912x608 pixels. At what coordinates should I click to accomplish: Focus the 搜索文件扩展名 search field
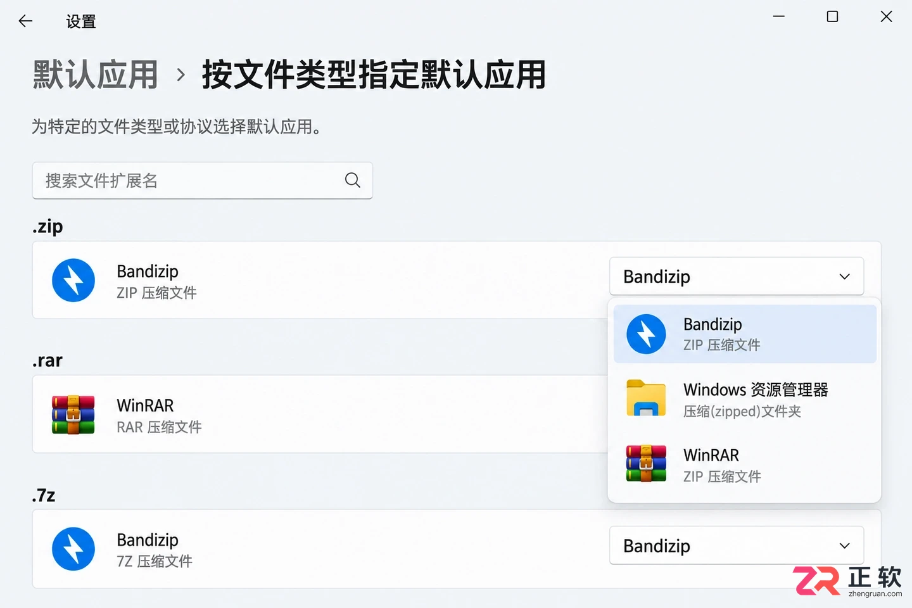point(202,180)
